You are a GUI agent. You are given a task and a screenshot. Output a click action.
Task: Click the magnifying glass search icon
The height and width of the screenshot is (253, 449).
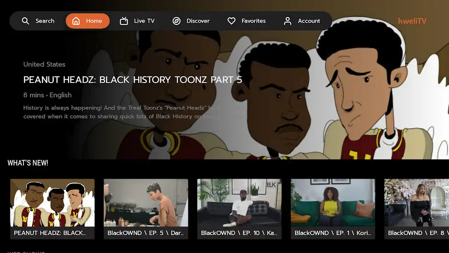[26, 21]
